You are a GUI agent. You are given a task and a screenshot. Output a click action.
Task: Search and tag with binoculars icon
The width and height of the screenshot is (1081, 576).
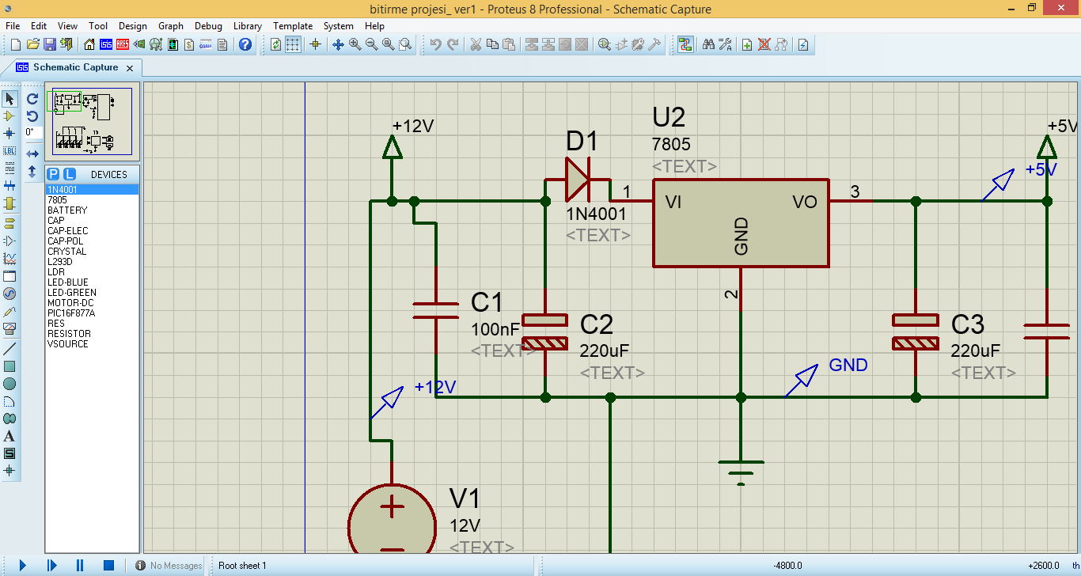[x=708, y=44]
